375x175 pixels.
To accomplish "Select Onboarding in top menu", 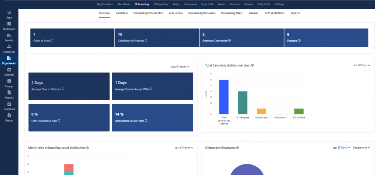I will tap(142, 4).
